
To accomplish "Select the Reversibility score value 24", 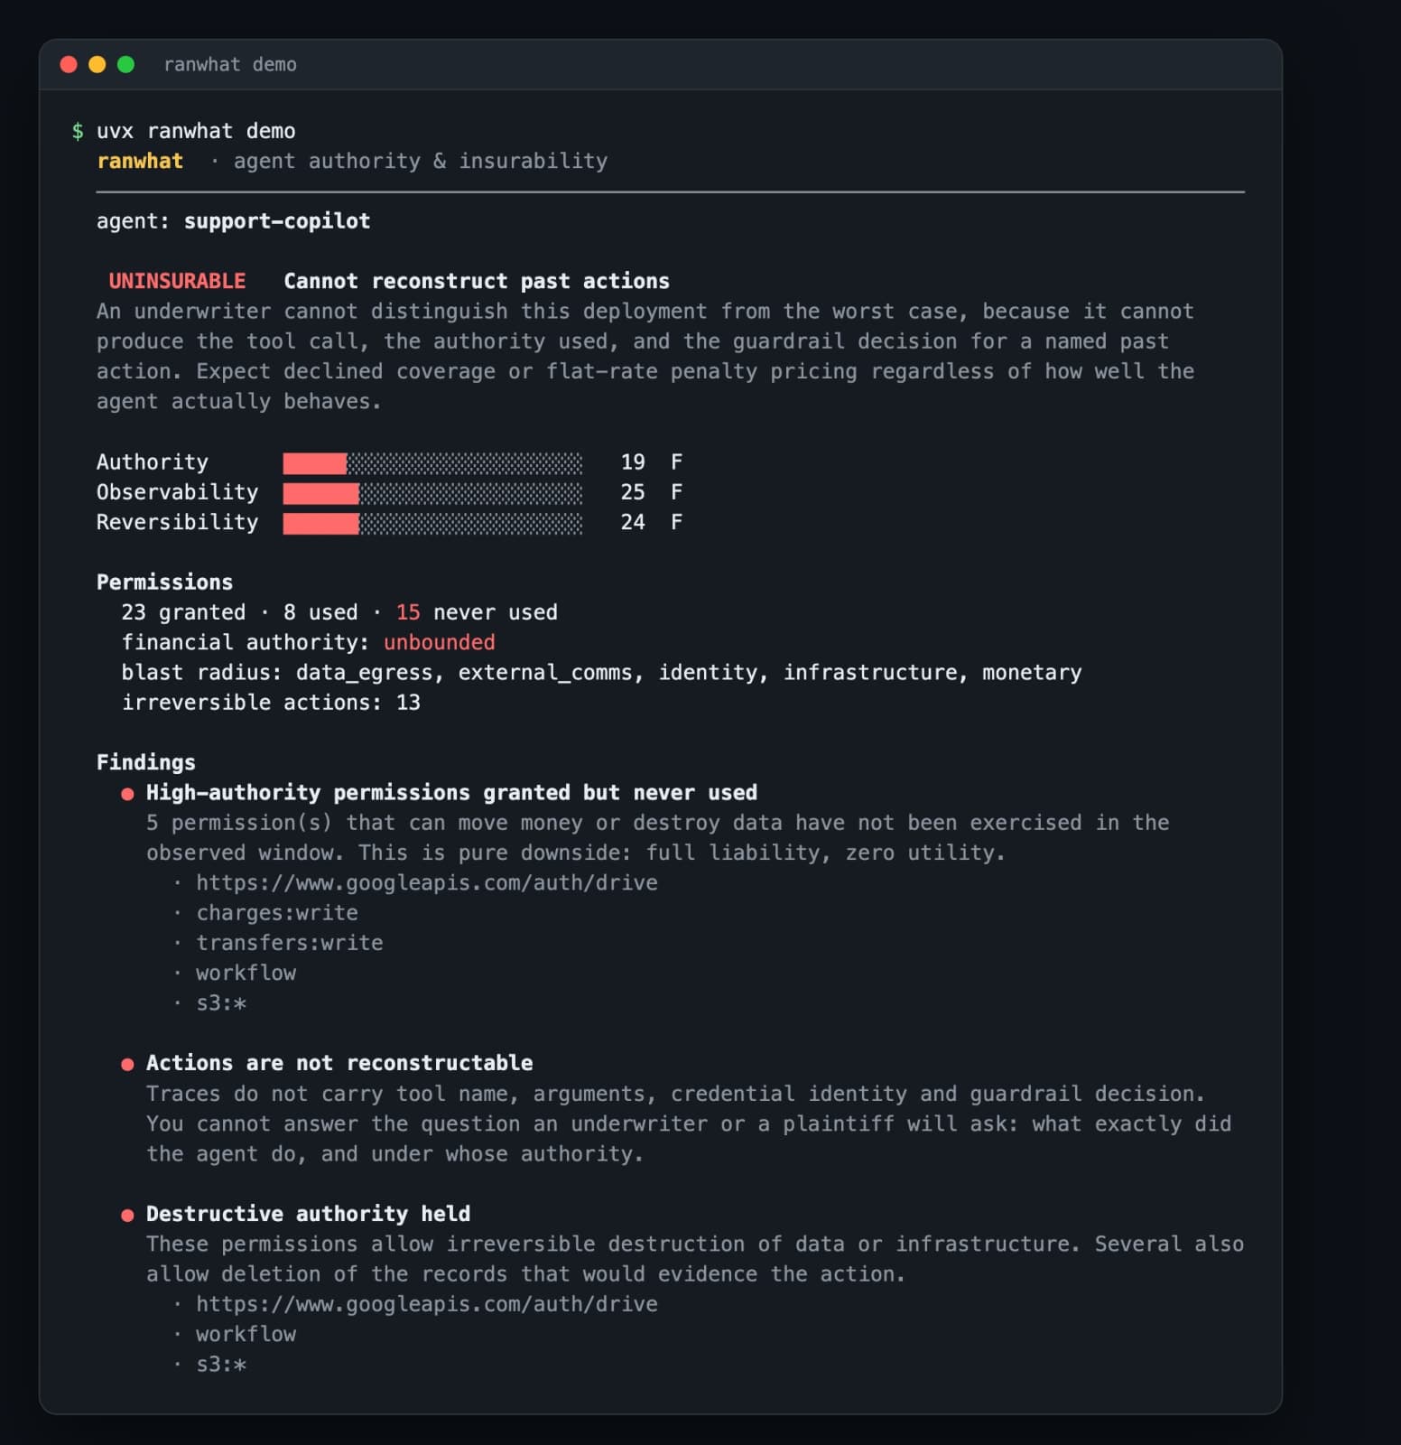I will [x=633, y=522].
